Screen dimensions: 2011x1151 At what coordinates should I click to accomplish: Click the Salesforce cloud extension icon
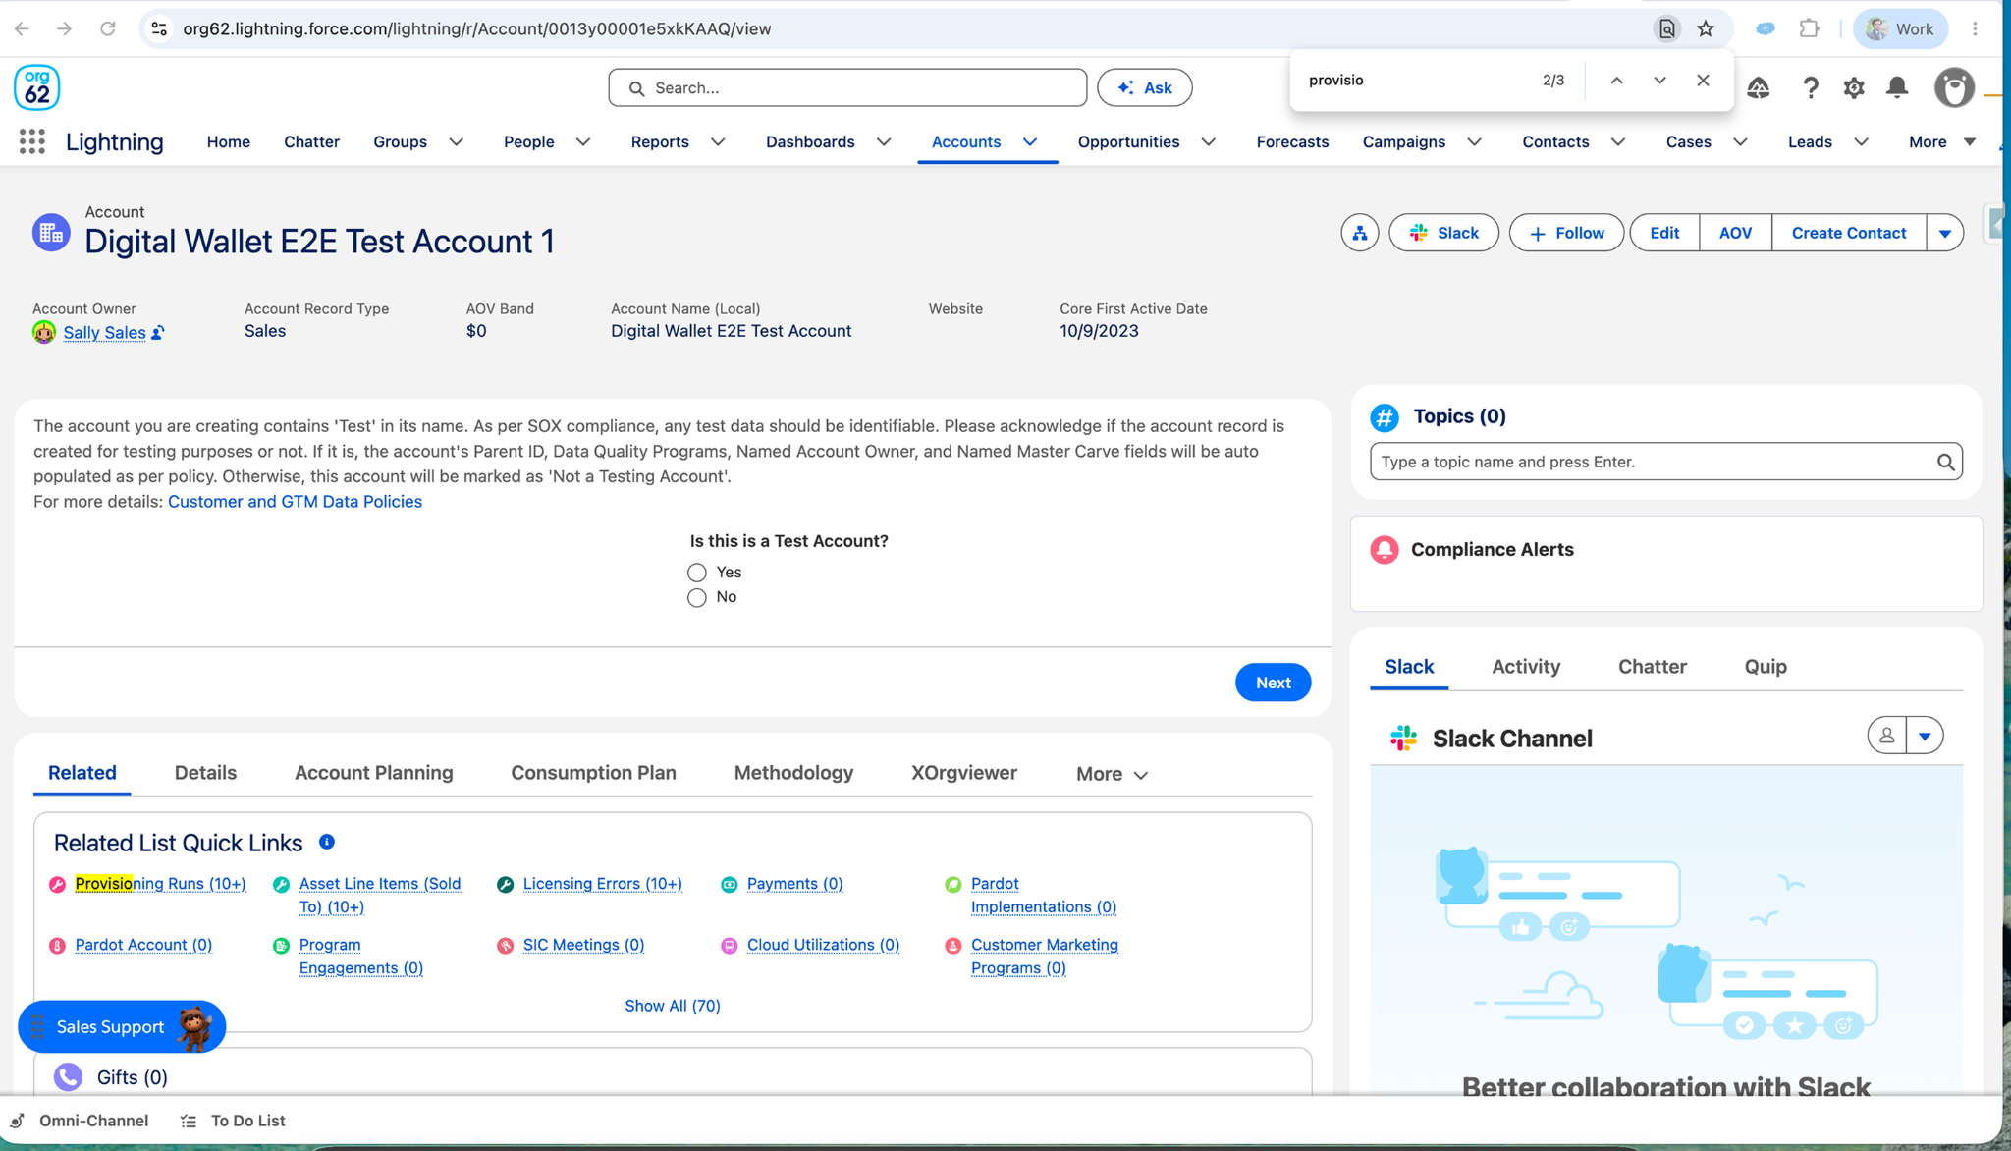tap(1766, 28)
